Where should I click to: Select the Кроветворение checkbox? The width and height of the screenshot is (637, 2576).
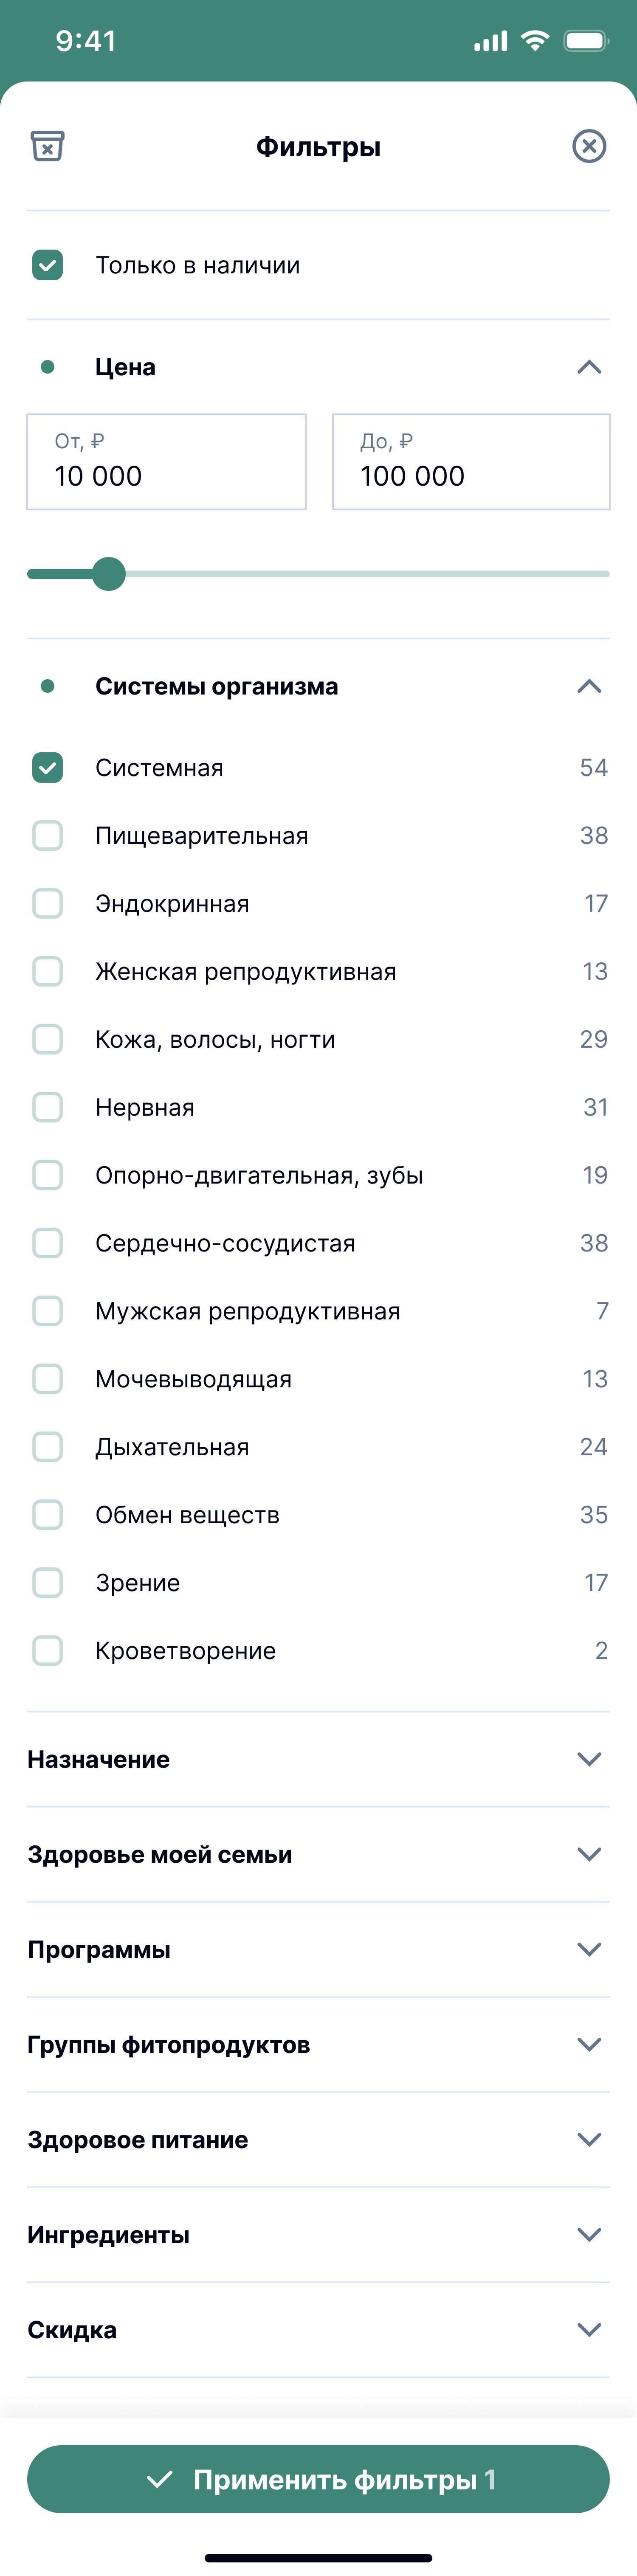(47, 1650)
